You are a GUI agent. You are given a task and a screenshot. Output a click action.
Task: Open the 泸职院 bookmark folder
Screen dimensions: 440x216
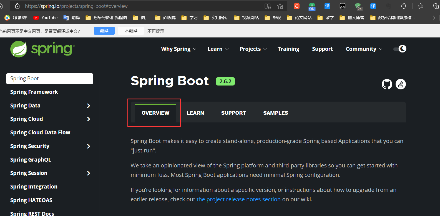tap(165, 17)
